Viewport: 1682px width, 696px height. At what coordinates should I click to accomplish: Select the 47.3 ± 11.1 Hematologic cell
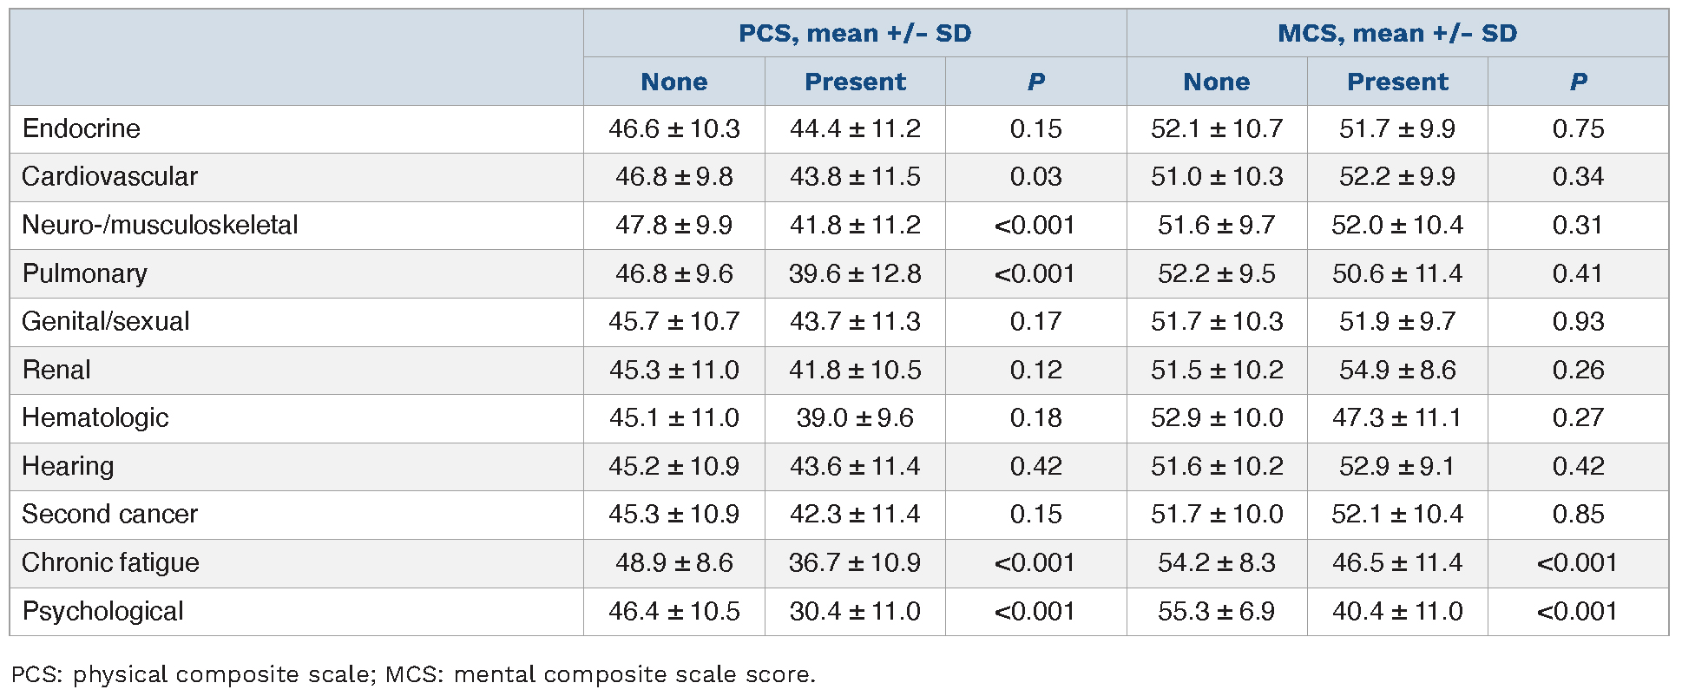point(1397,418)
